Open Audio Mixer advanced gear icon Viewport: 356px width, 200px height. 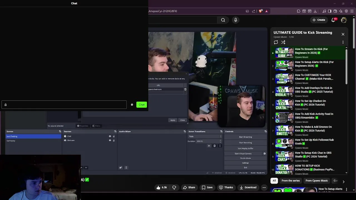(x=120, y=167)
